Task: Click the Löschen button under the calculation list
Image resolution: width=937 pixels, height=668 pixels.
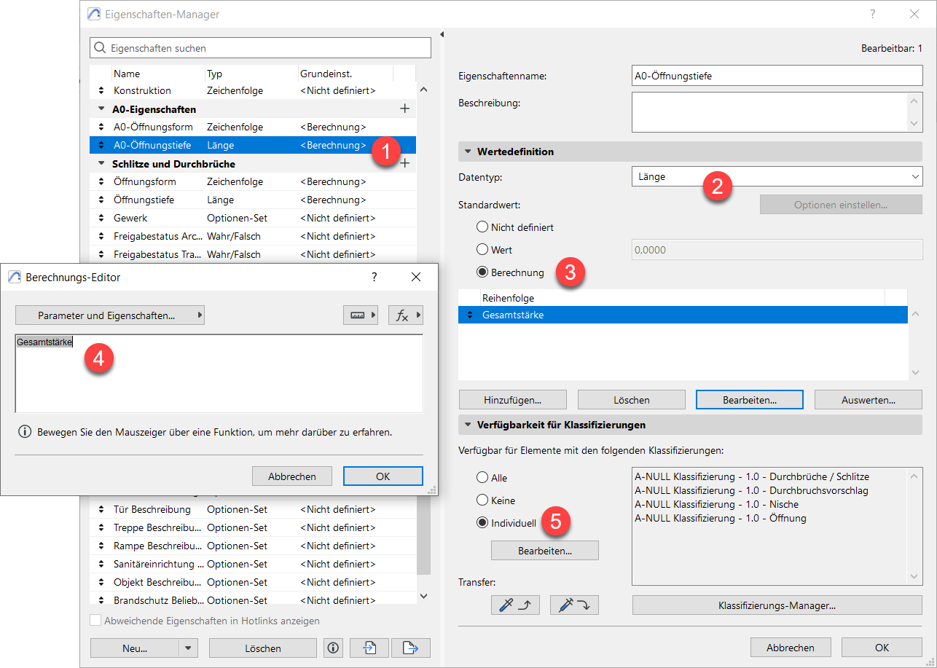Action: (632, 399)
